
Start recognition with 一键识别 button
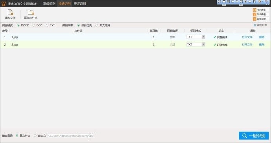[x=254, y=136]
